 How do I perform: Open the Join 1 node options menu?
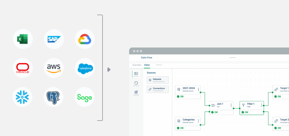[231, 105]
